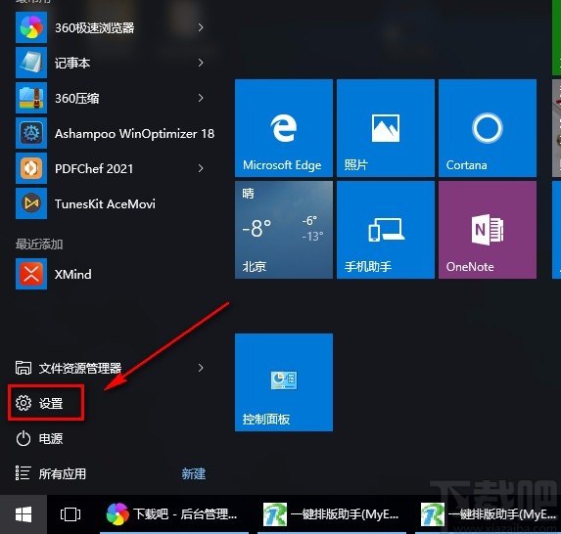Open the PDFChef 2021 icon
The width and height of the screenshot is (561, 534).
(x=31, y=168)
